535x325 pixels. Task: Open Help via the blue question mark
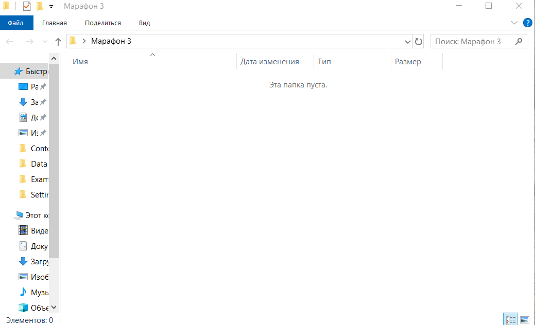pos(527,23)
